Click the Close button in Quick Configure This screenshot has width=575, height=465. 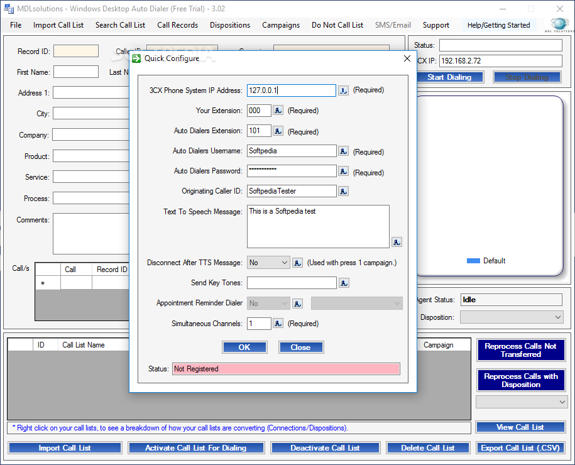pyautogui.click(x=301, y=347)
